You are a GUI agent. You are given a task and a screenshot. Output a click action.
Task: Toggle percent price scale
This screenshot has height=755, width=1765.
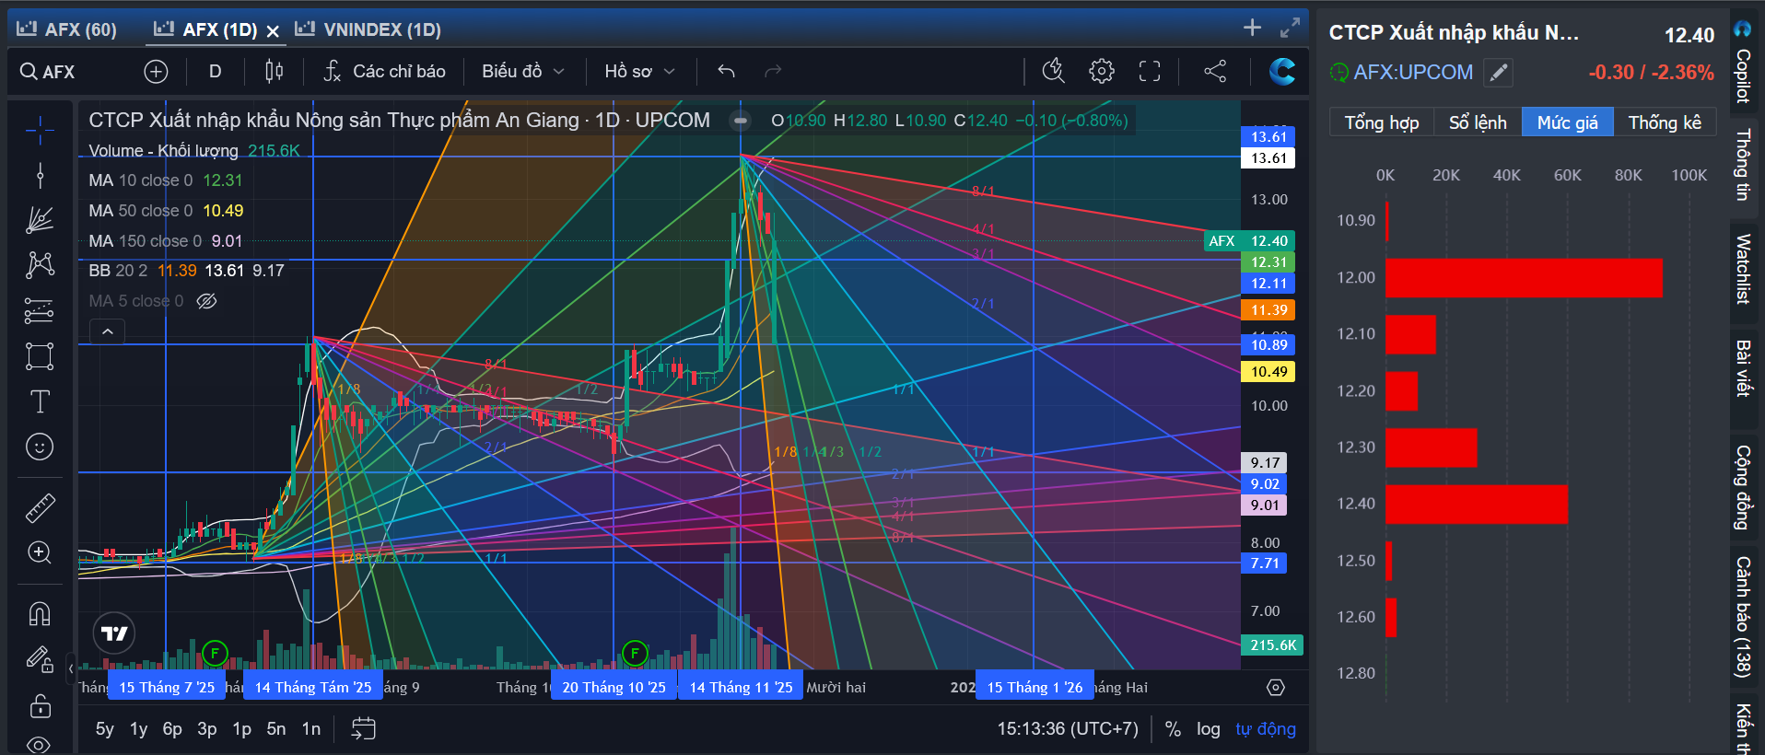coord(1173,729)
